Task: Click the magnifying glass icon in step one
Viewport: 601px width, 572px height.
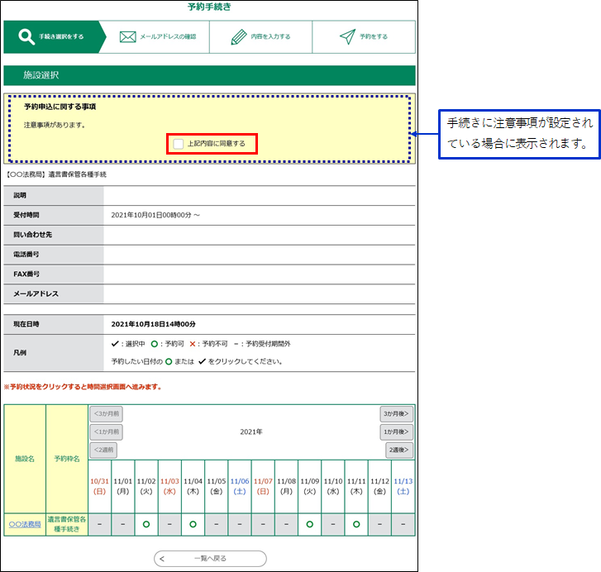Action: coord(26,37)
